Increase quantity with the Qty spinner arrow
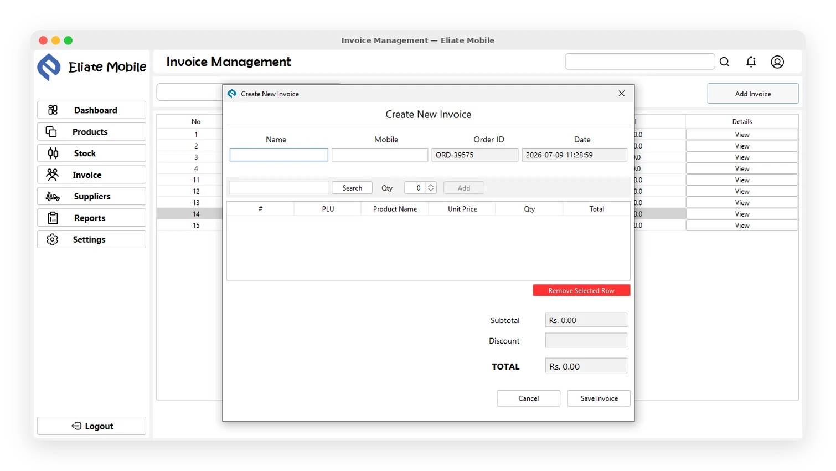Viewport: 836px width, 471px height. pos(431,185)
